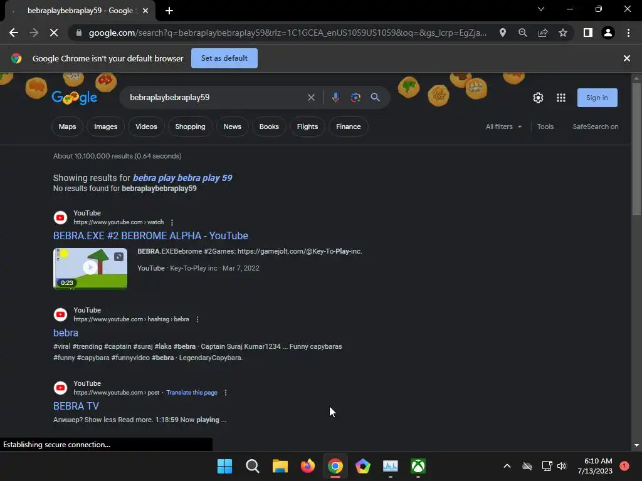Open clock and date panel
The height and width of the screenshot is (481, 642).
pyautogui.click(x=595, y=466)
